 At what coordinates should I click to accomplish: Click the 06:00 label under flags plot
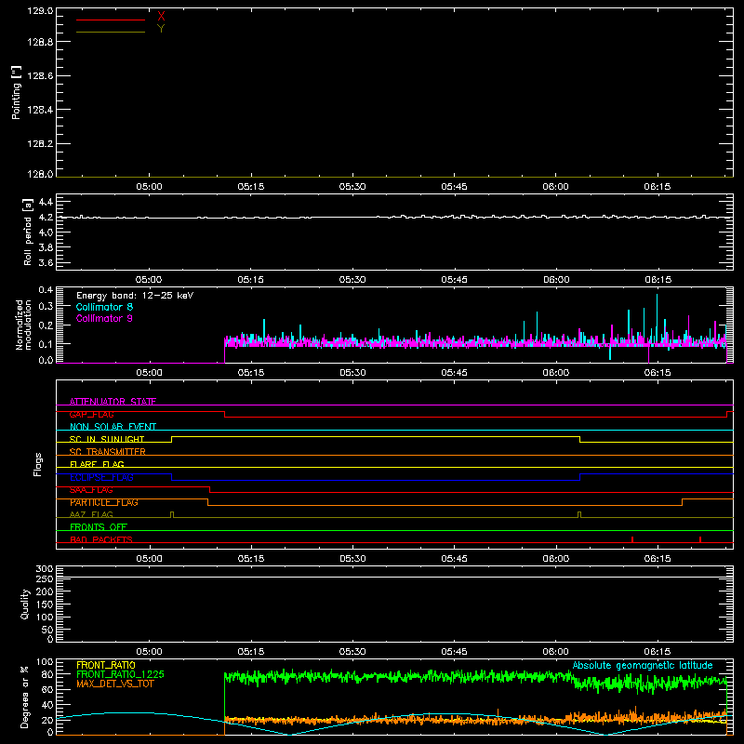click(555, 559)
